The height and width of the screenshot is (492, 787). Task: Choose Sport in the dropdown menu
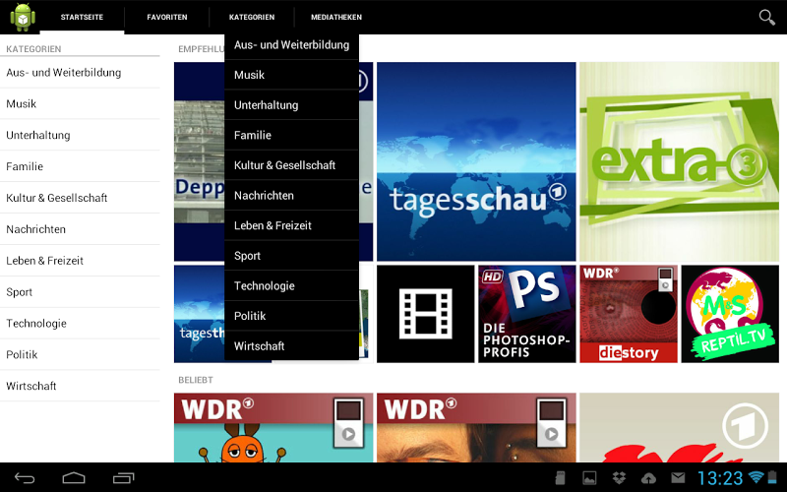[291, 256]
